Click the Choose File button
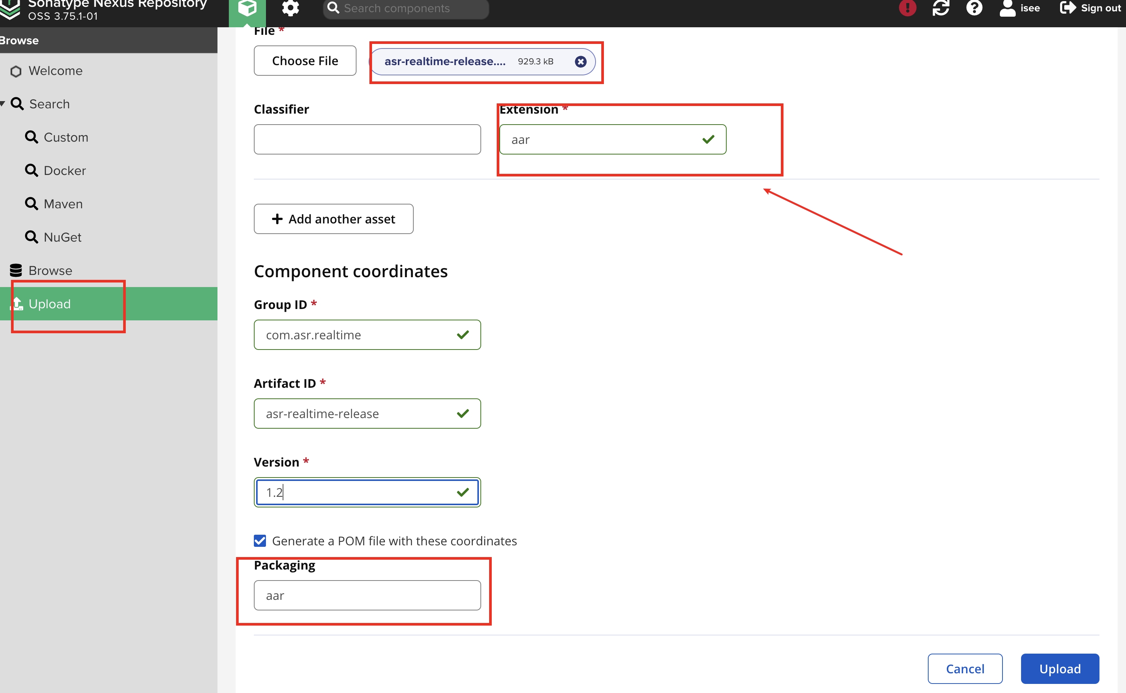This screenshot has width=1126, height=693. click(305, 61)
